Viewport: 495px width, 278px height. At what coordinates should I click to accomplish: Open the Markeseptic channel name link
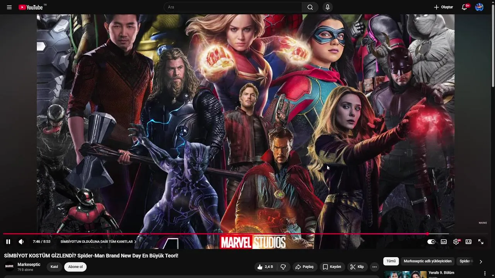pyautogui.click(x=29, y=264)
